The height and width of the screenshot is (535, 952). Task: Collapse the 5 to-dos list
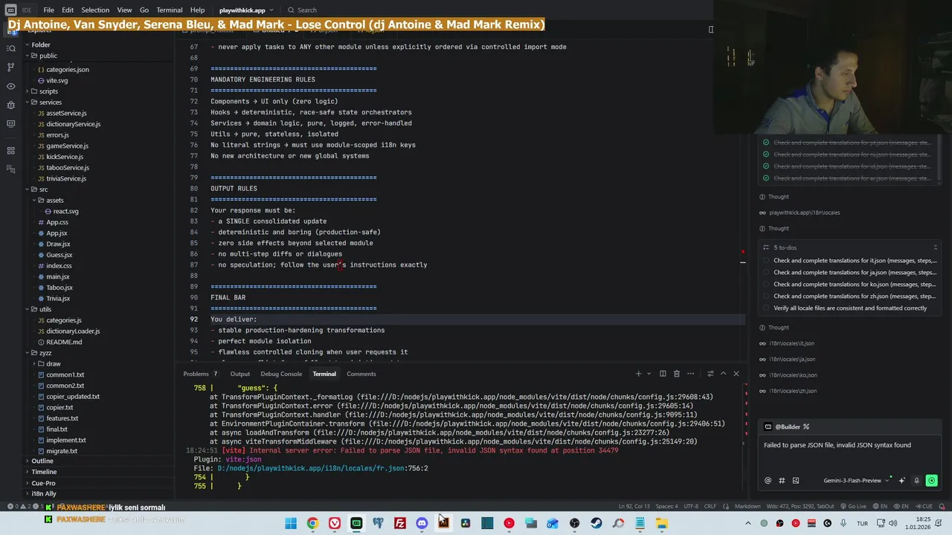pos(935,247)
